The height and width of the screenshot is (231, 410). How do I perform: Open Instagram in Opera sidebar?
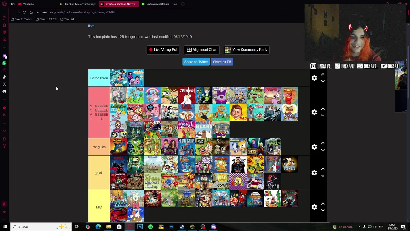click(4, 70)
